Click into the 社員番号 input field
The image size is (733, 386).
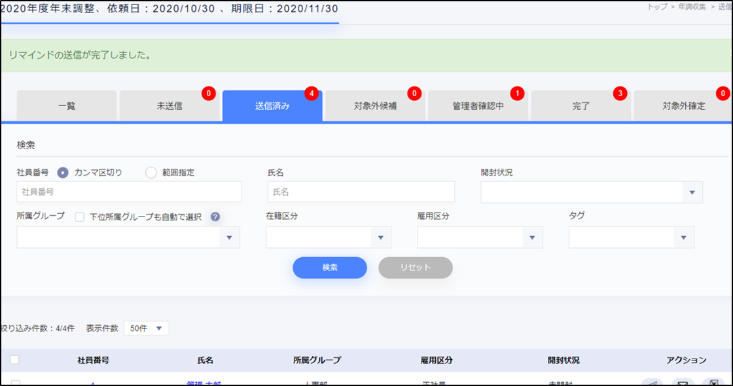(x=129, y=192)
